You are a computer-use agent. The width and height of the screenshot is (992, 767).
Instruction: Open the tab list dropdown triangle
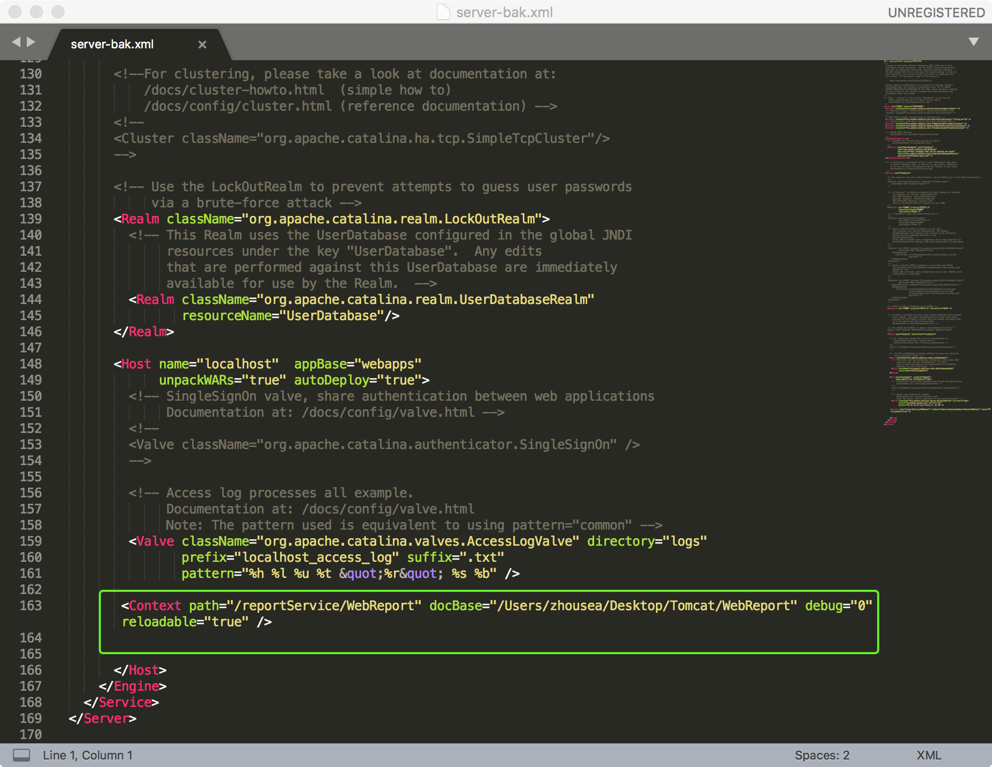pos(973,42)
